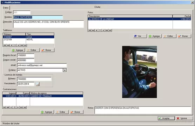Click the Dirección text area
195x126 pixels.
(48, 24)
